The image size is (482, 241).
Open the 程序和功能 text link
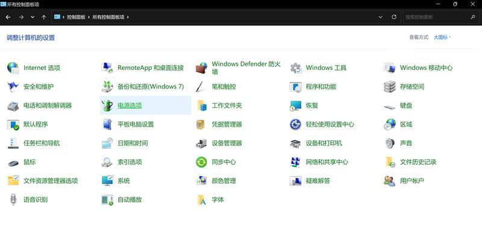(321, 87)
